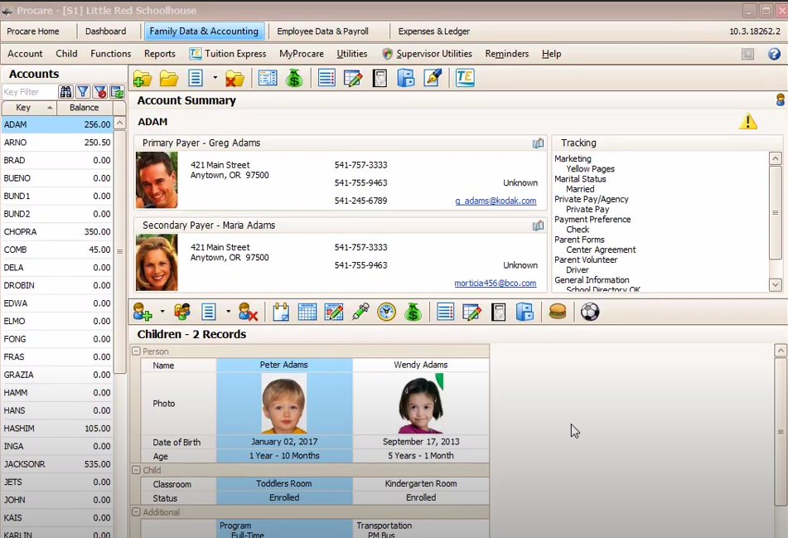Open dropdown arrow beside account document icon

215,78
